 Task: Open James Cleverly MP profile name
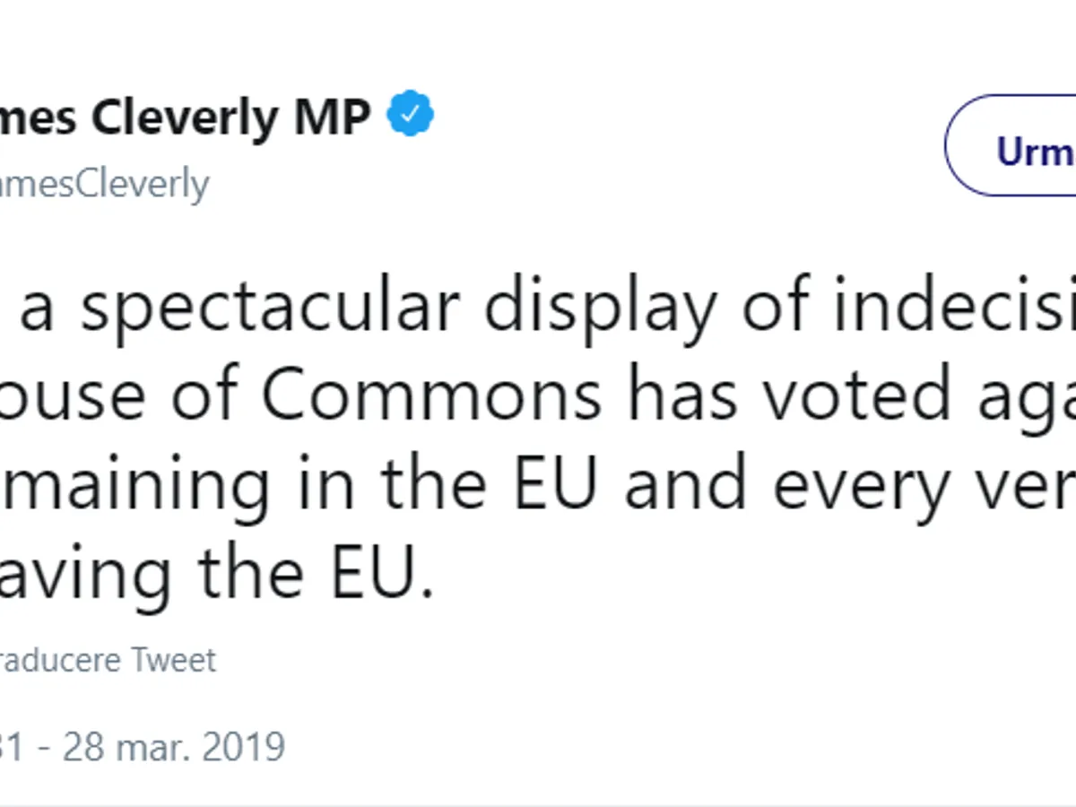click(184, 117)
